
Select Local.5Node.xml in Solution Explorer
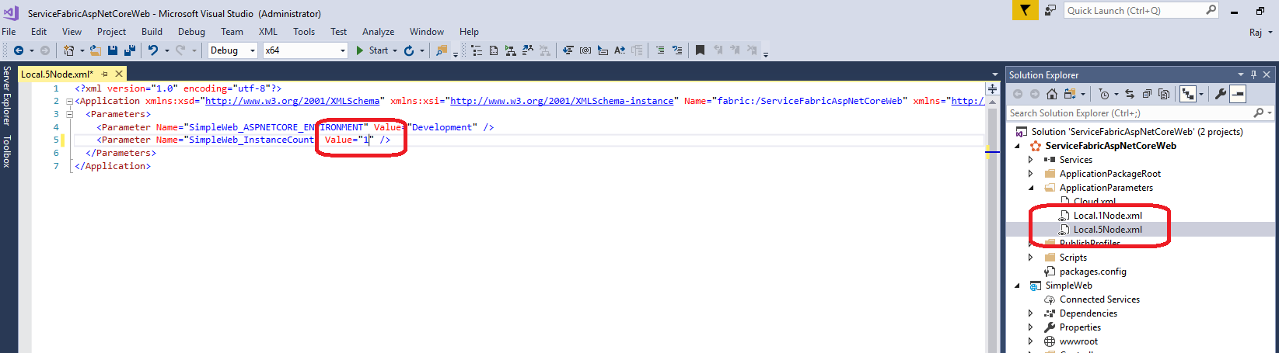coord(1108,230)
